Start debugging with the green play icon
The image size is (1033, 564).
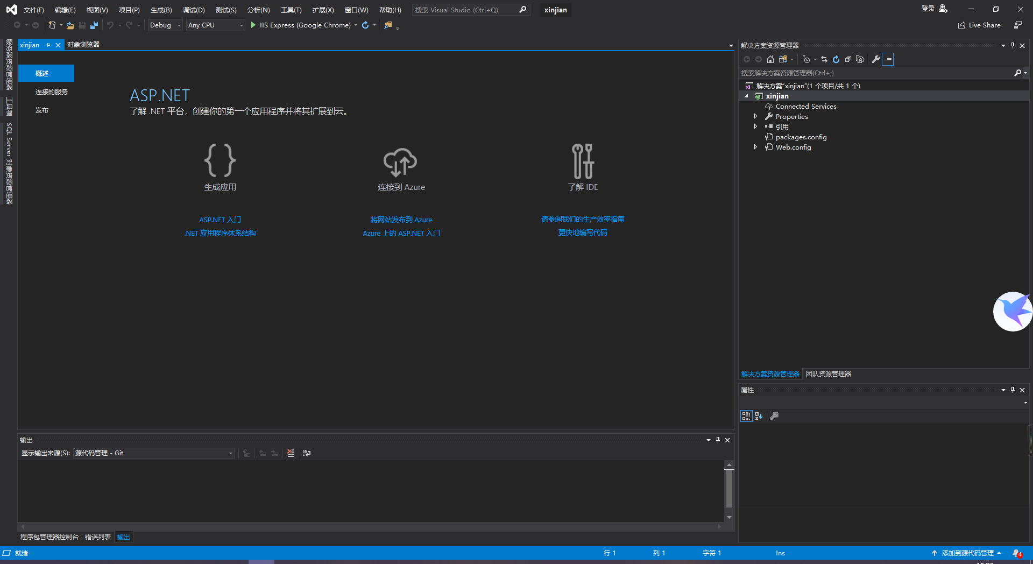click(253, 25)
